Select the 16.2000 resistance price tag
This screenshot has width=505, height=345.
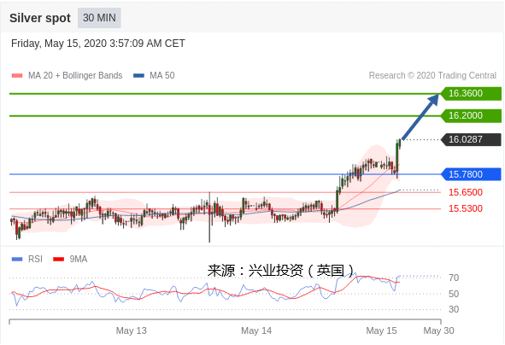pos(470,115)
